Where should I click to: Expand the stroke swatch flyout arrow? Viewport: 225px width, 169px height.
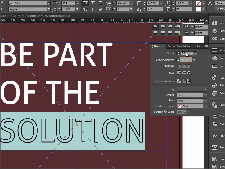coord(203,9)
